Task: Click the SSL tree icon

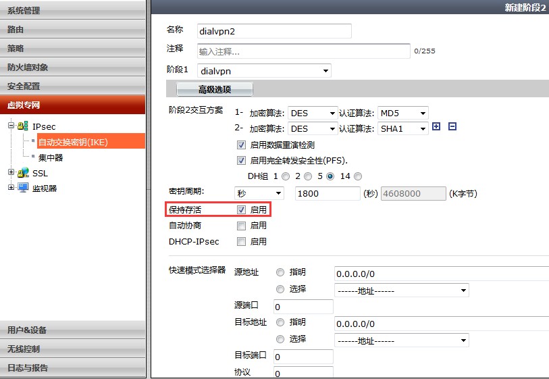Action: [x=23, y=173]
